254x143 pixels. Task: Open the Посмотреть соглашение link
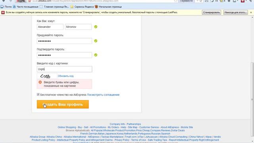coord(103,95)
